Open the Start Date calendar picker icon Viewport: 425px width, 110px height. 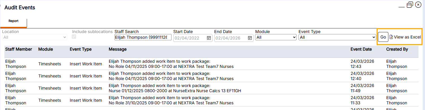(x=209, y=38)
